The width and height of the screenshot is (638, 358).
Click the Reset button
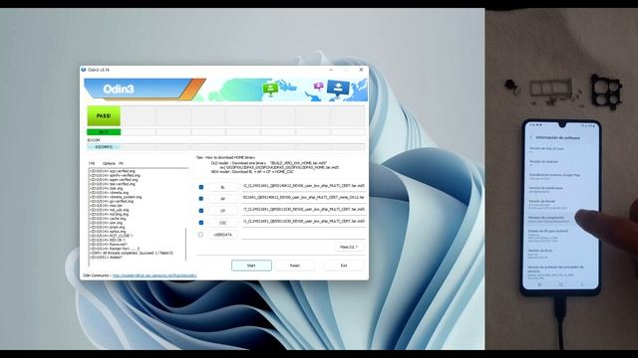coord(295,266)
